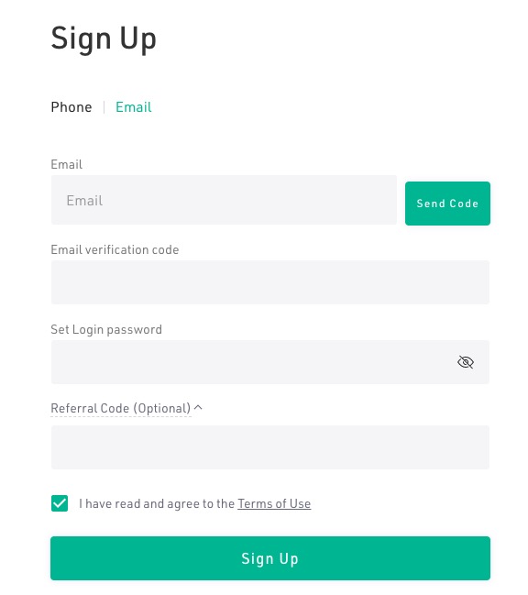
Task: Click the divider between Phone and Email tabs
Action: pyautogui.click(x=104, y=107)
